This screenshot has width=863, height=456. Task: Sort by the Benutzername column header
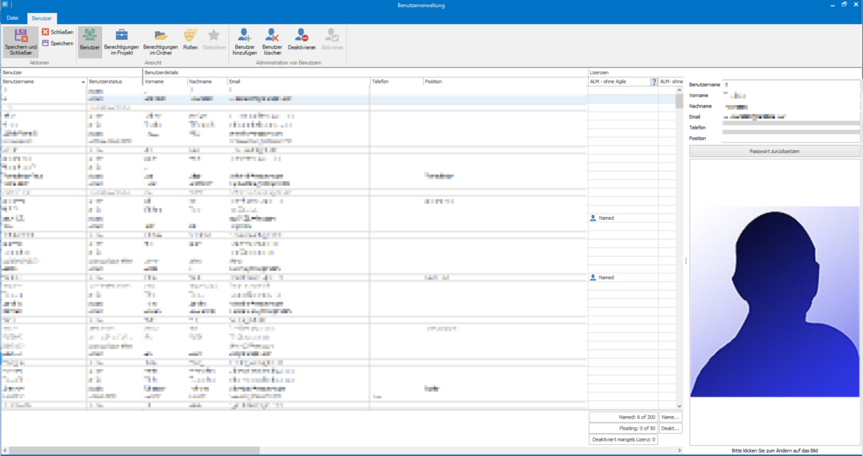point(40,81)
